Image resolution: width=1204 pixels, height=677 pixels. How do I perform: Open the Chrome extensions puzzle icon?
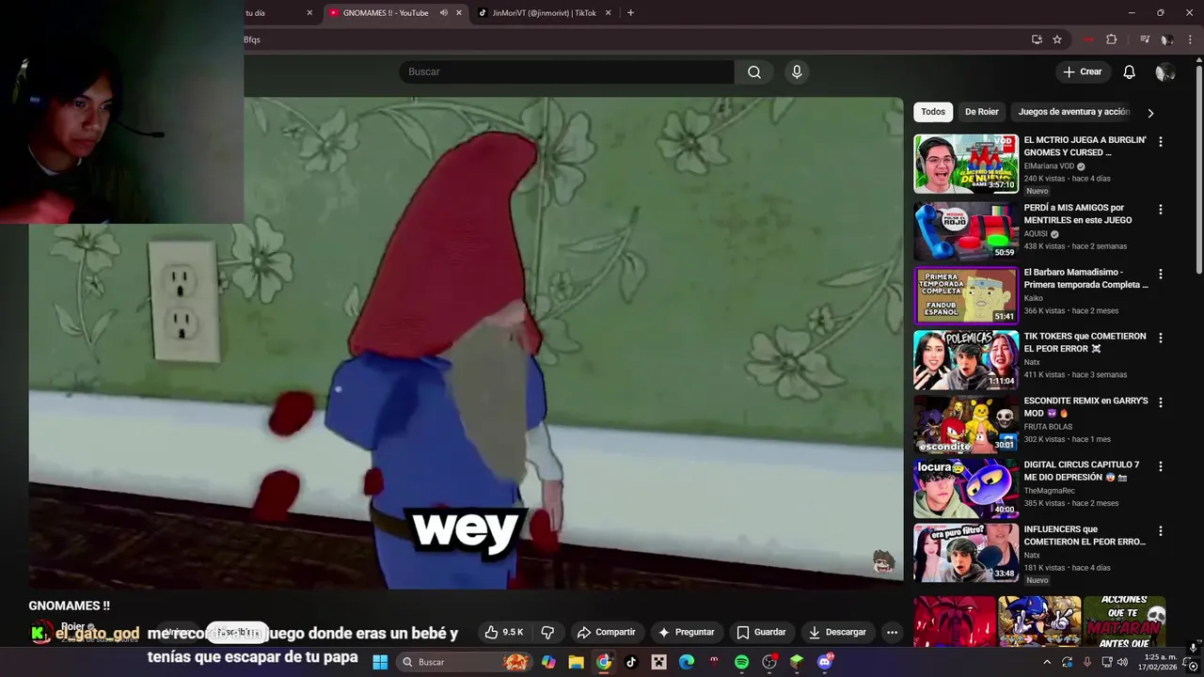pyautogui.click(x=1112, y=39)
